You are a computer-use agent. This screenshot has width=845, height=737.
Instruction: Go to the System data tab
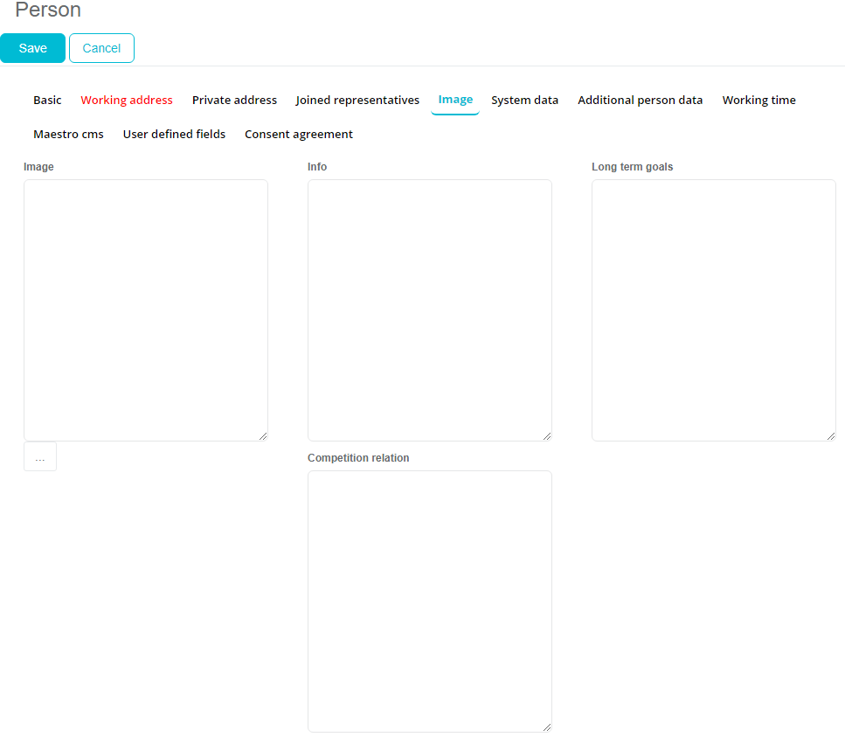[524, 101]
